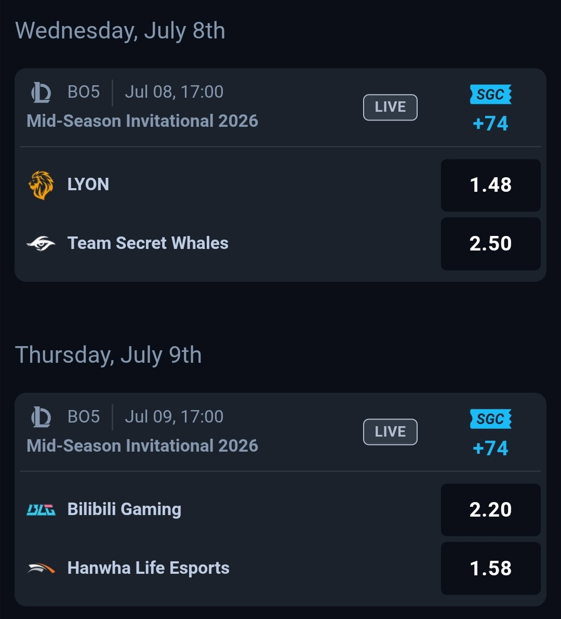This screenshot has height=619, width=561.
Task: Click the Hanwha Life Esports team name
Action: [x=149, y=568]
